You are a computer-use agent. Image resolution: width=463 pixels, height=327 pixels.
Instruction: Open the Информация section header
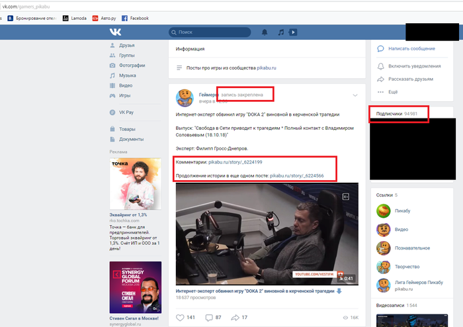[190, 49]
